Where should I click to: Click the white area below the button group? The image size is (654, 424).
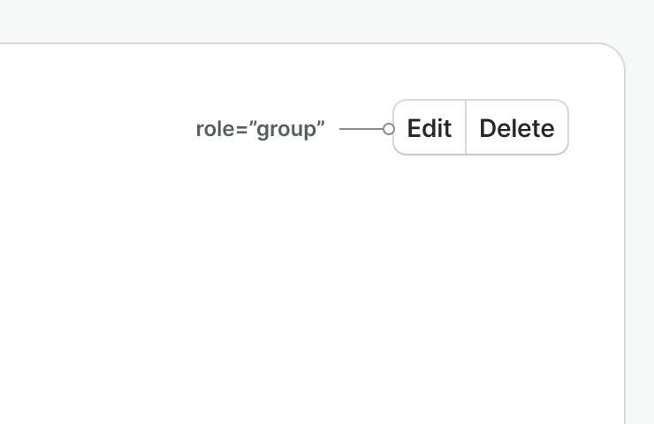[480, 250]
